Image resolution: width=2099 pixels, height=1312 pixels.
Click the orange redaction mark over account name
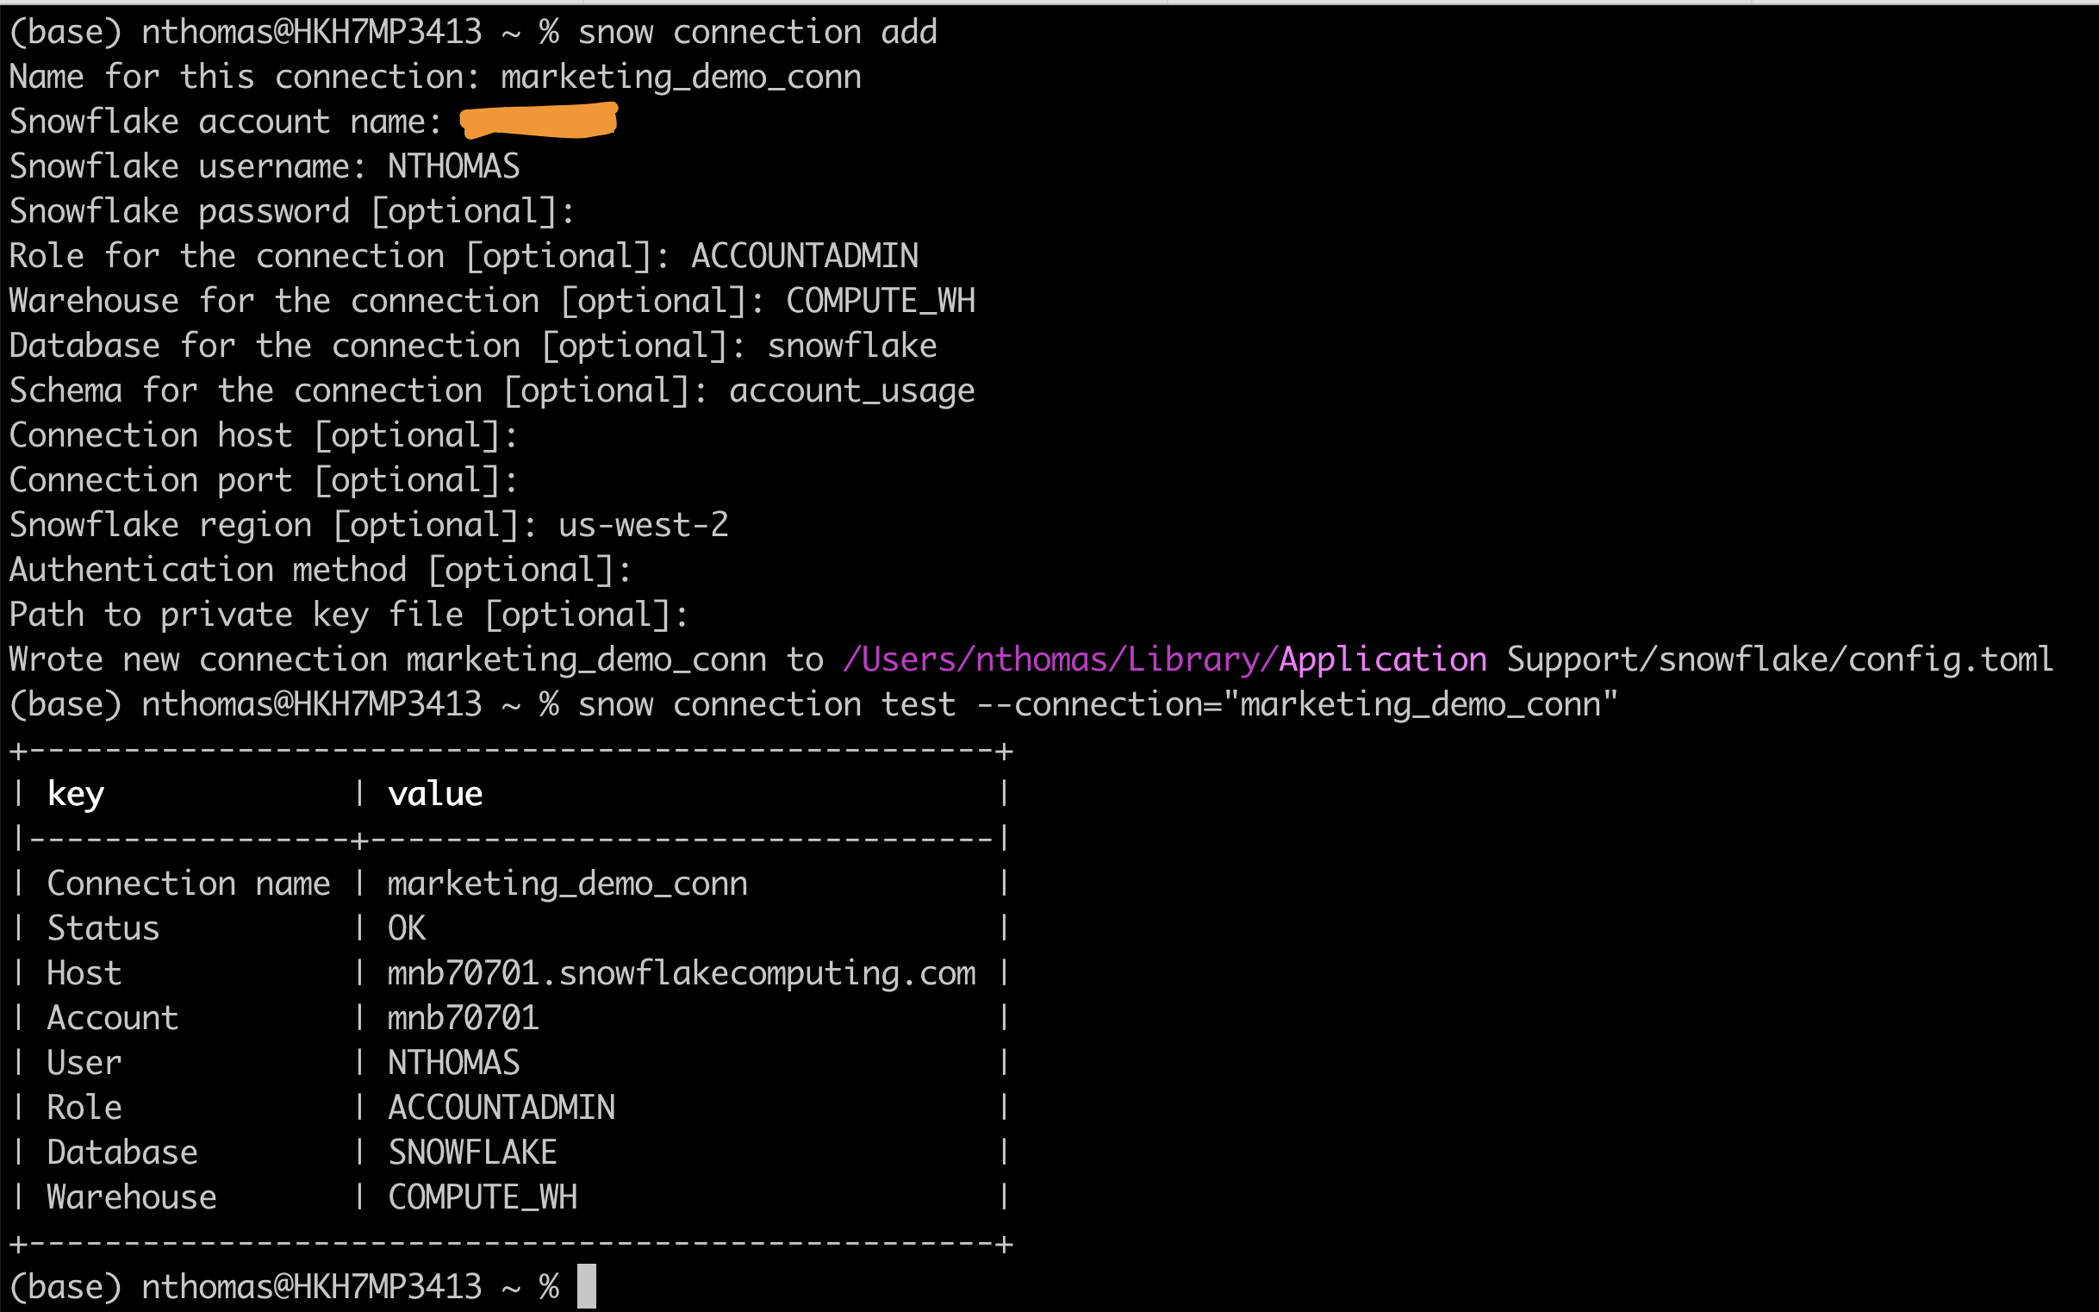[538, 121]
